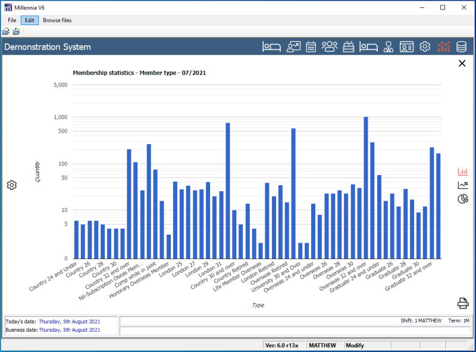Open the File menu
Image resolution: width=476 pixels, height=352 pixels.
tap(12, 20)
